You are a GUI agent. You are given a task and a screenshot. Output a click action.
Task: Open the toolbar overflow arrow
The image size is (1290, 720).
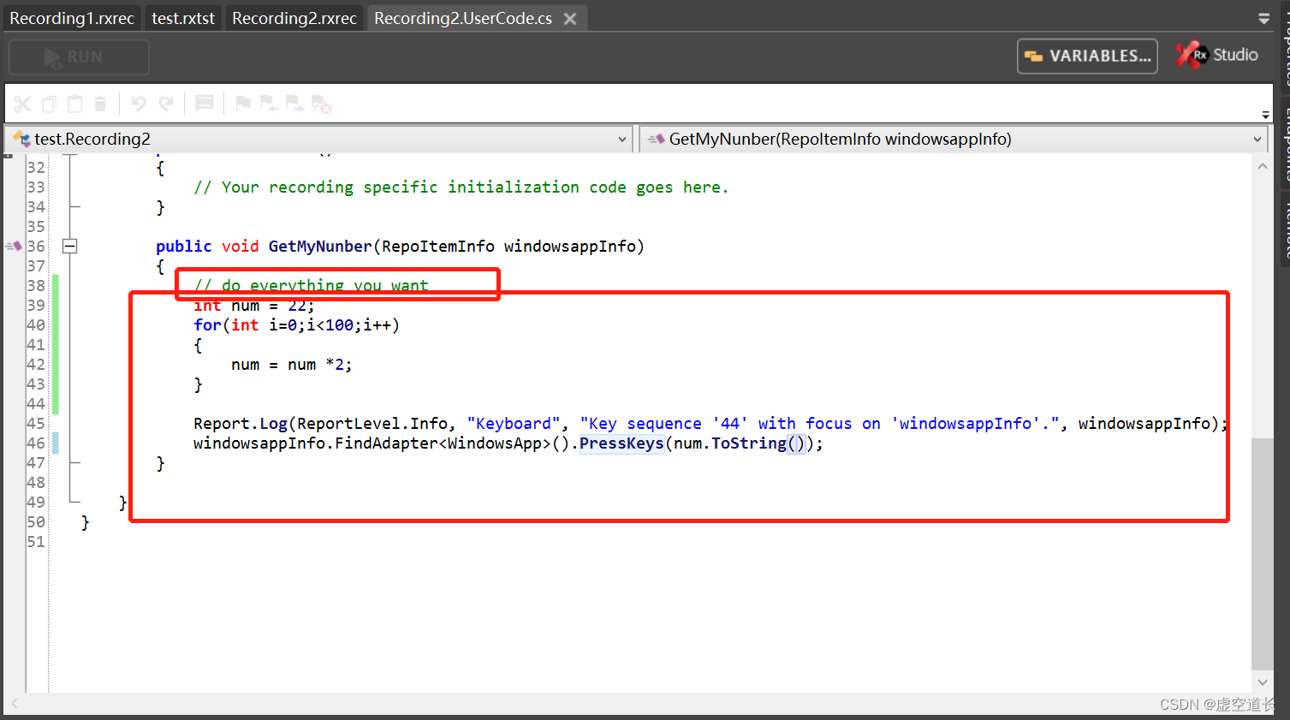pyautogui.click(x=1265, y=114)
